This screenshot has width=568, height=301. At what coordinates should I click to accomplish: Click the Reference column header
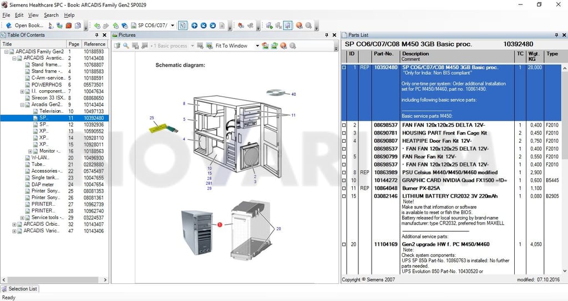pos(94,44)
